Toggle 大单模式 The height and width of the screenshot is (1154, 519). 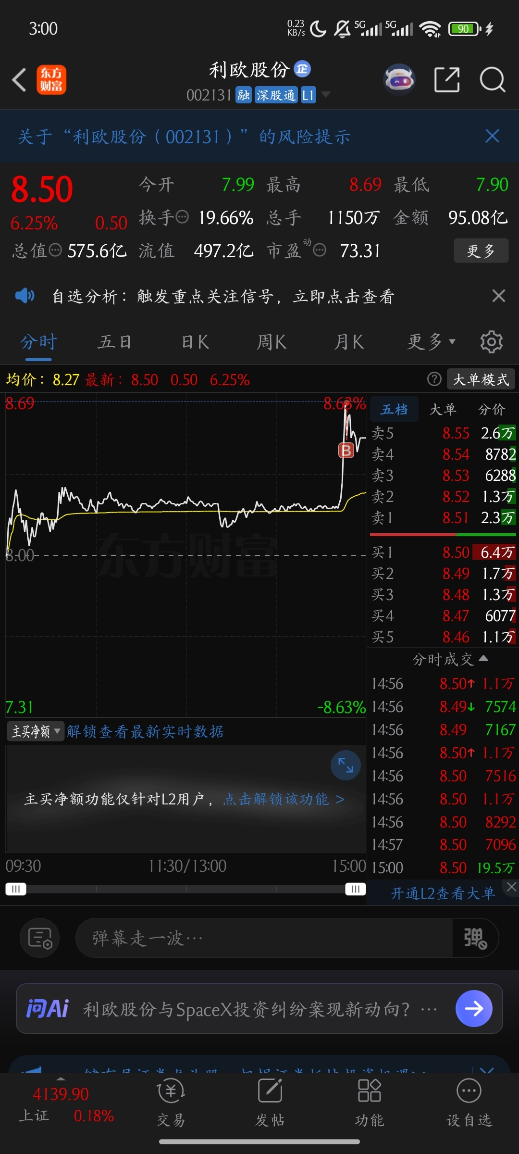[481, 379]
